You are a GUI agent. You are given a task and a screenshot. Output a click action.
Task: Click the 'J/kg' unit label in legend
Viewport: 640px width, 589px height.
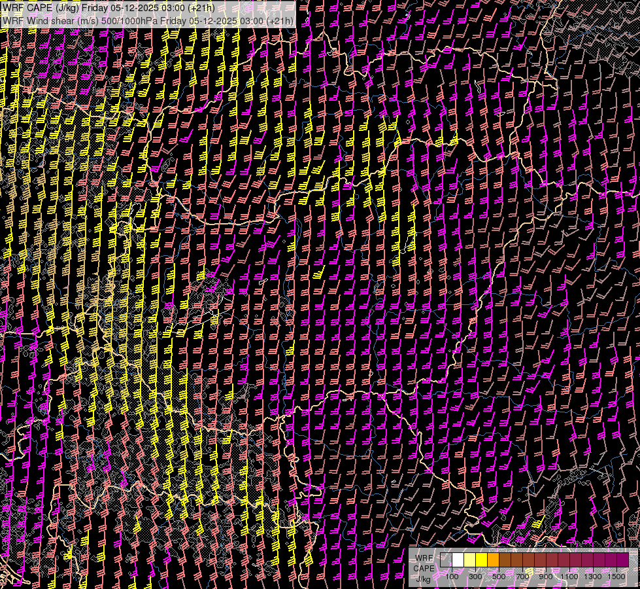[424, 579]
